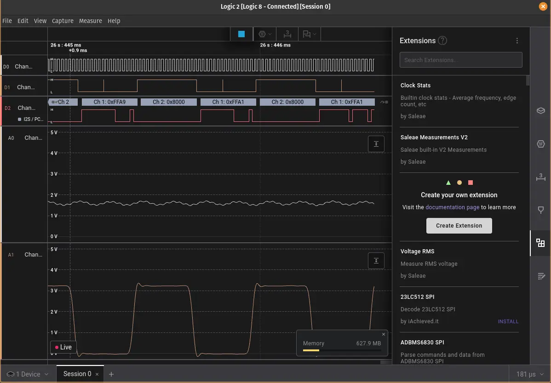The image size is (551, 383).
Task: Open the Device Settings sidebar panel
Action: tap(541, 110)
